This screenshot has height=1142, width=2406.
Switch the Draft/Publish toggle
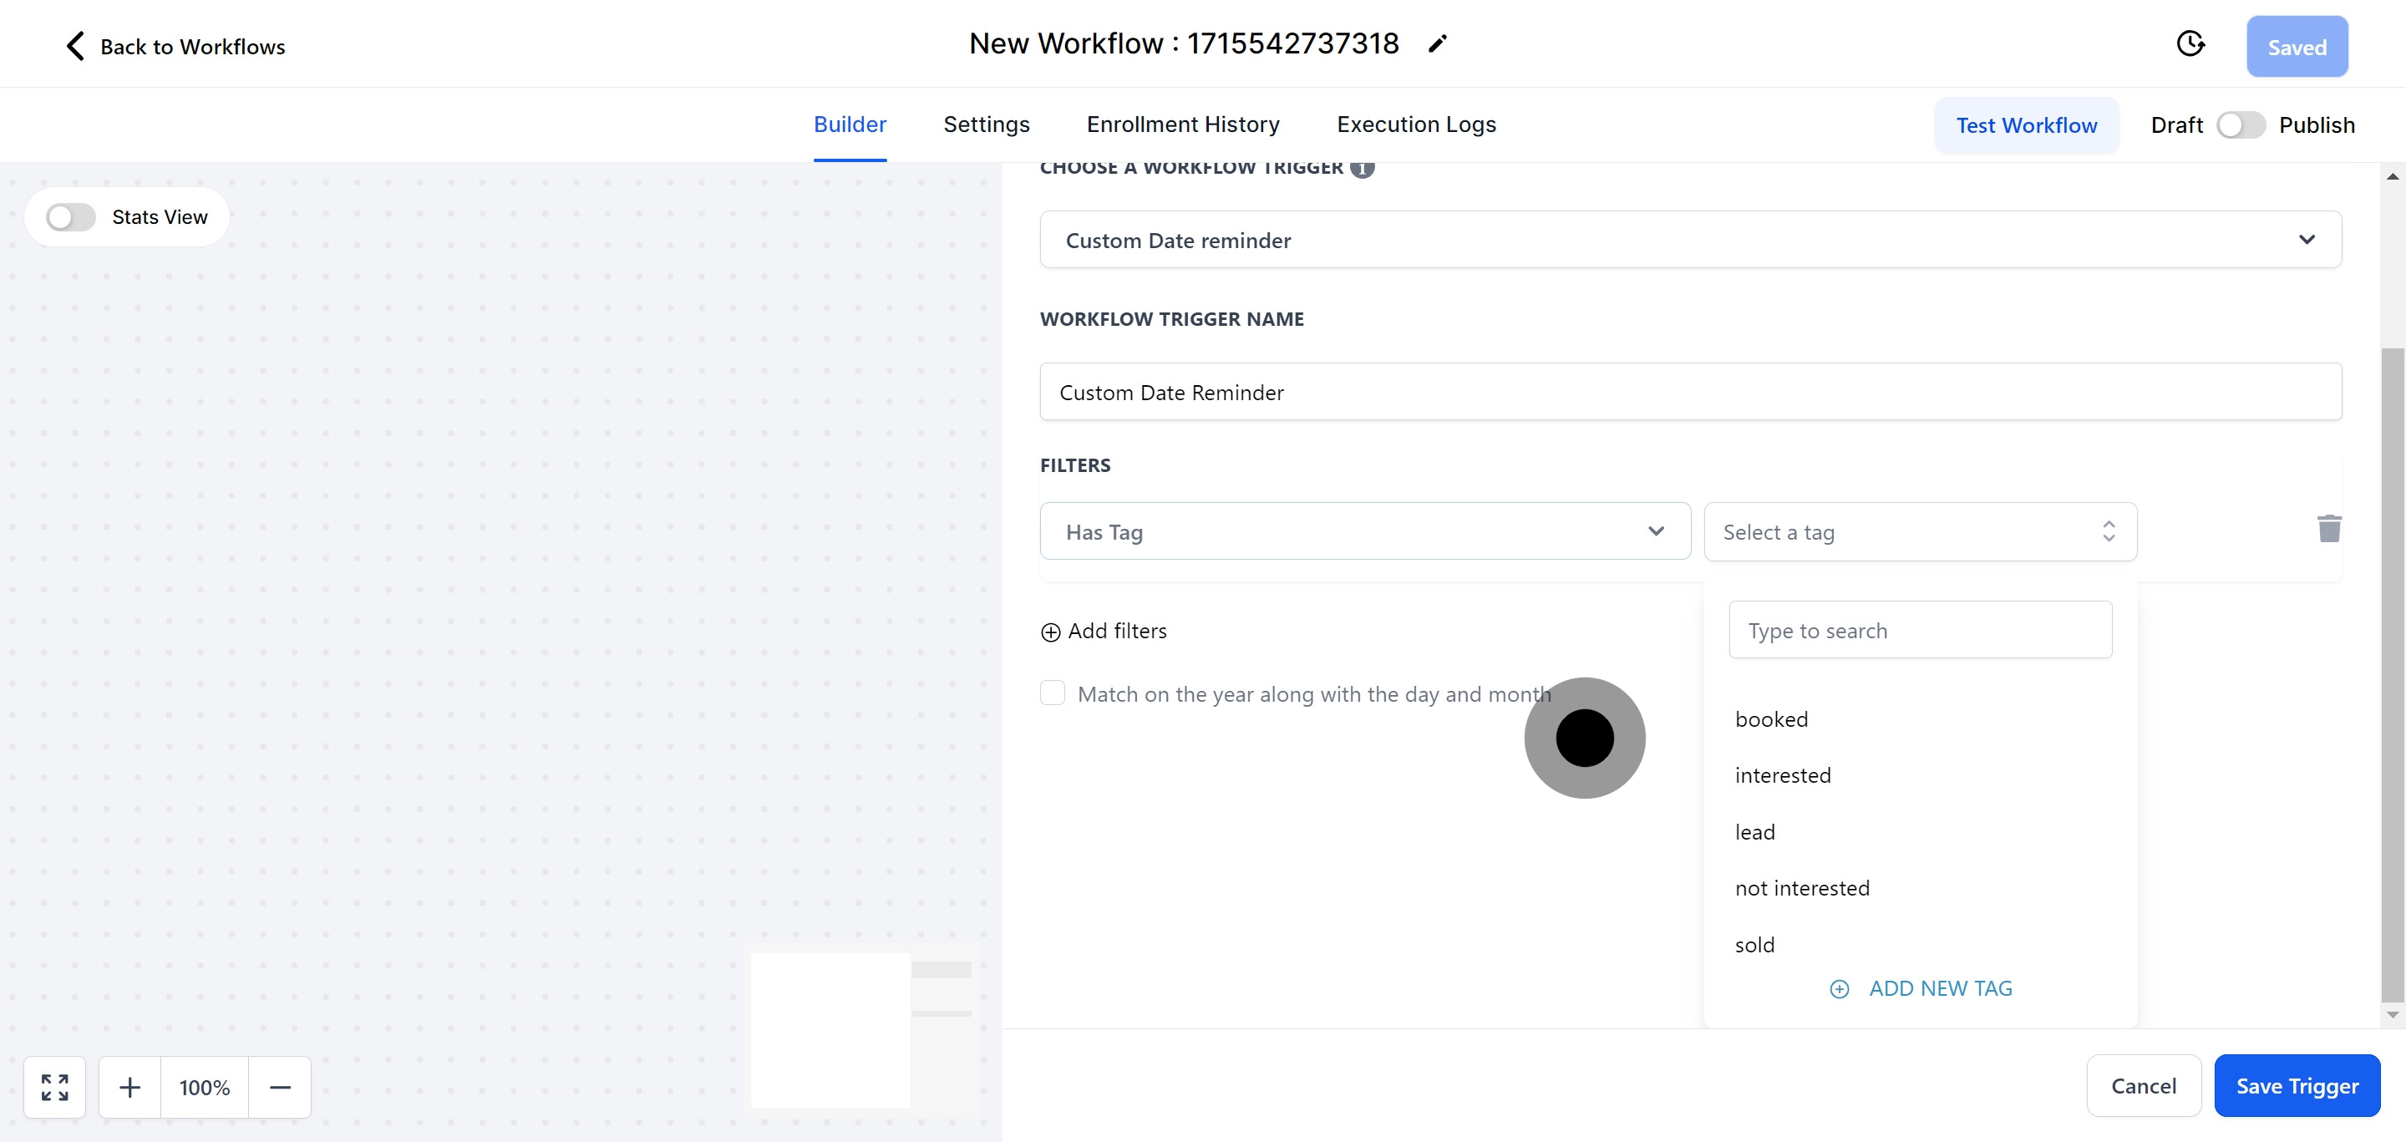2240,125
